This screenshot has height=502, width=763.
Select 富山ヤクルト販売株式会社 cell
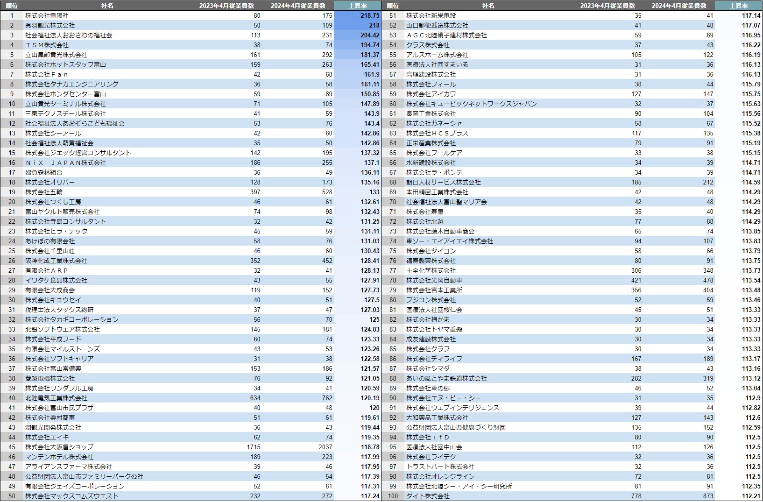tap(63, 212)
